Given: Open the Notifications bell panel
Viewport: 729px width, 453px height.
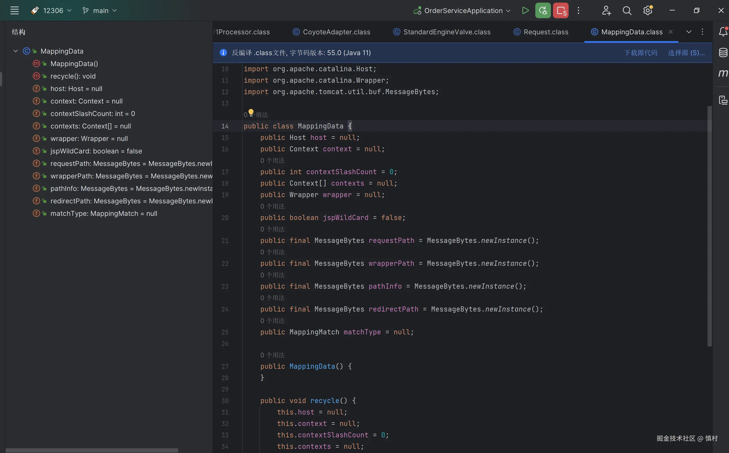Looking at the screenshot, I should [x=723, y=31].
